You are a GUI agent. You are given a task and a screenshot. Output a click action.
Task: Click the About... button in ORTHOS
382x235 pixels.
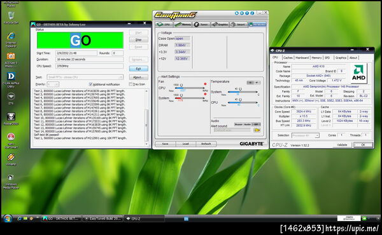point(138,77)
